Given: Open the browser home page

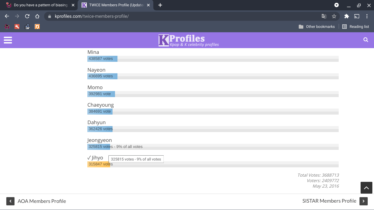Looking at the screenshot, I should click(37, 16).
